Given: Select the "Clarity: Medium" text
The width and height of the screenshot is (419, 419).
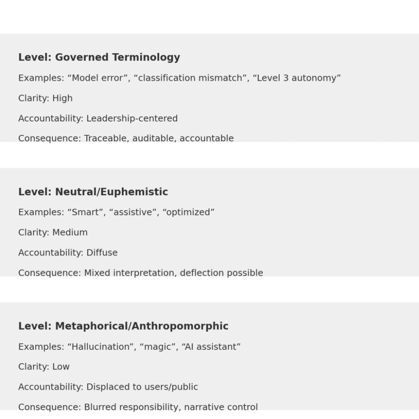Looking at the screenshot, I should (53, 232).
